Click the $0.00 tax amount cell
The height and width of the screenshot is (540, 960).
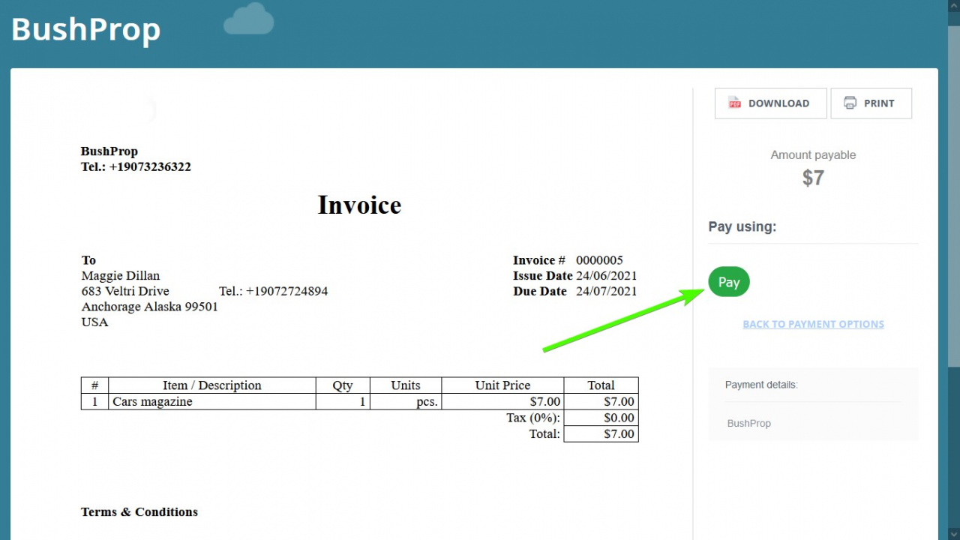coord(601,418)
